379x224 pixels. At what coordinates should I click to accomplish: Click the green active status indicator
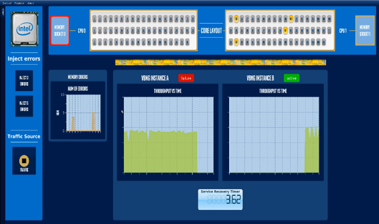[x=292, y=78]
